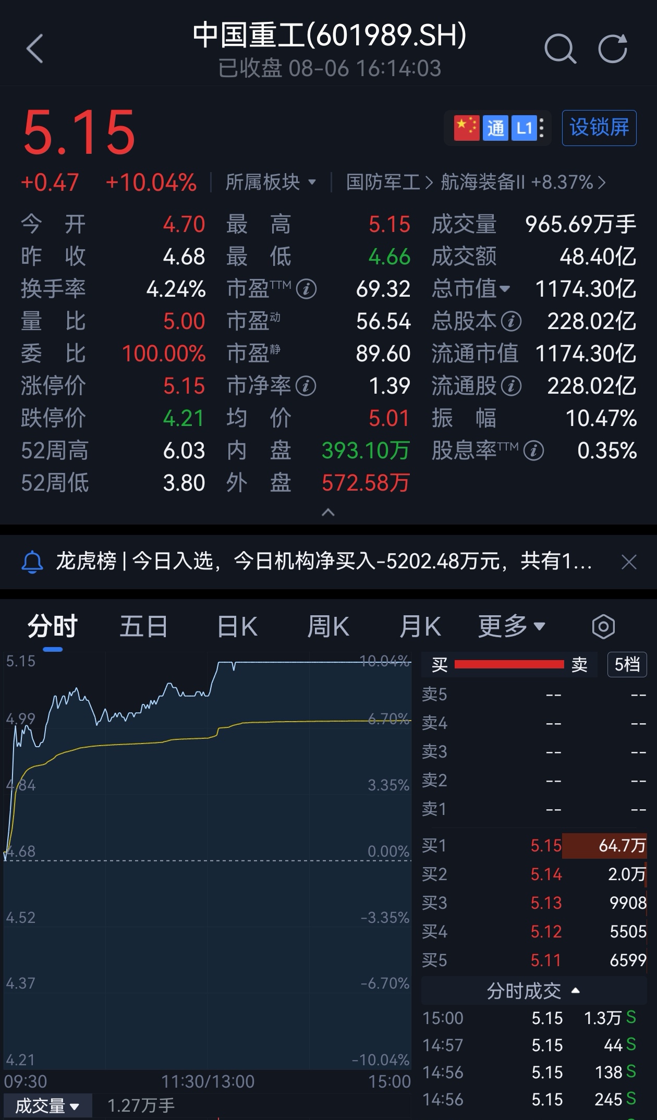
Task: Click the 设锁屏 button
Action: 599,128
